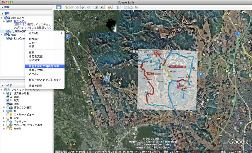Choose ビューのスナップショット menu entry
The height and width of the screenshot is (153, 252).
point(45,80)
